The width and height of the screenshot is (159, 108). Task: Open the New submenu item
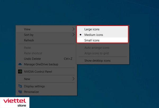(46, 79)
